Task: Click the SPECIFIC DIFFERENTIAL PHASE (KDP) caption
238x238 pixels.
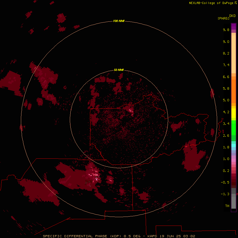Action: click(82, 236)
